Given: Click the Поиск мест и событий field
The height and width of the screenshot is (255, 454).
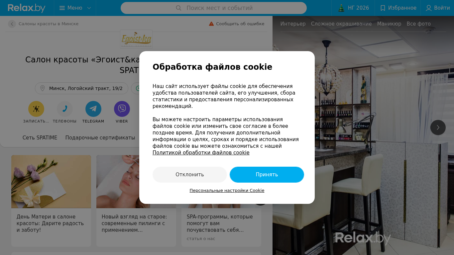Looking at the screenshot, I should [214, 8].
